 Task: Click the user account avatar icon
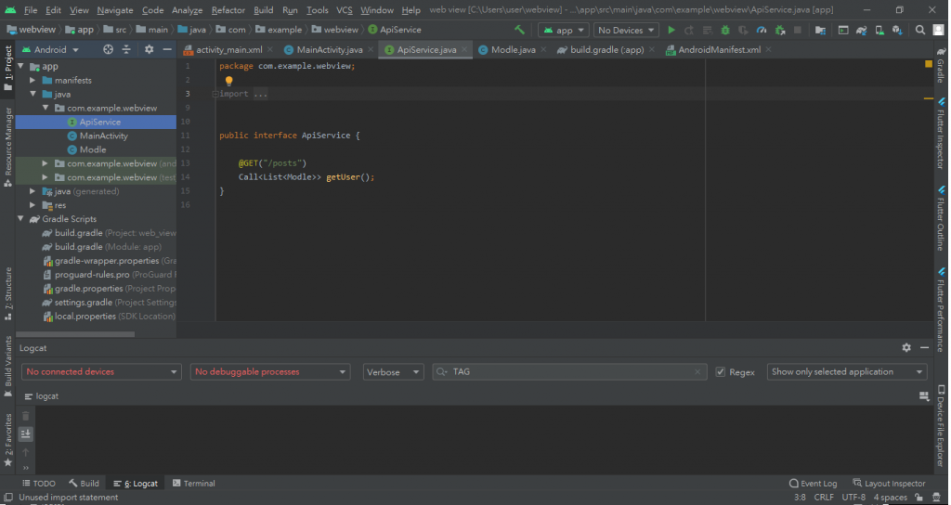click(939, 30)
